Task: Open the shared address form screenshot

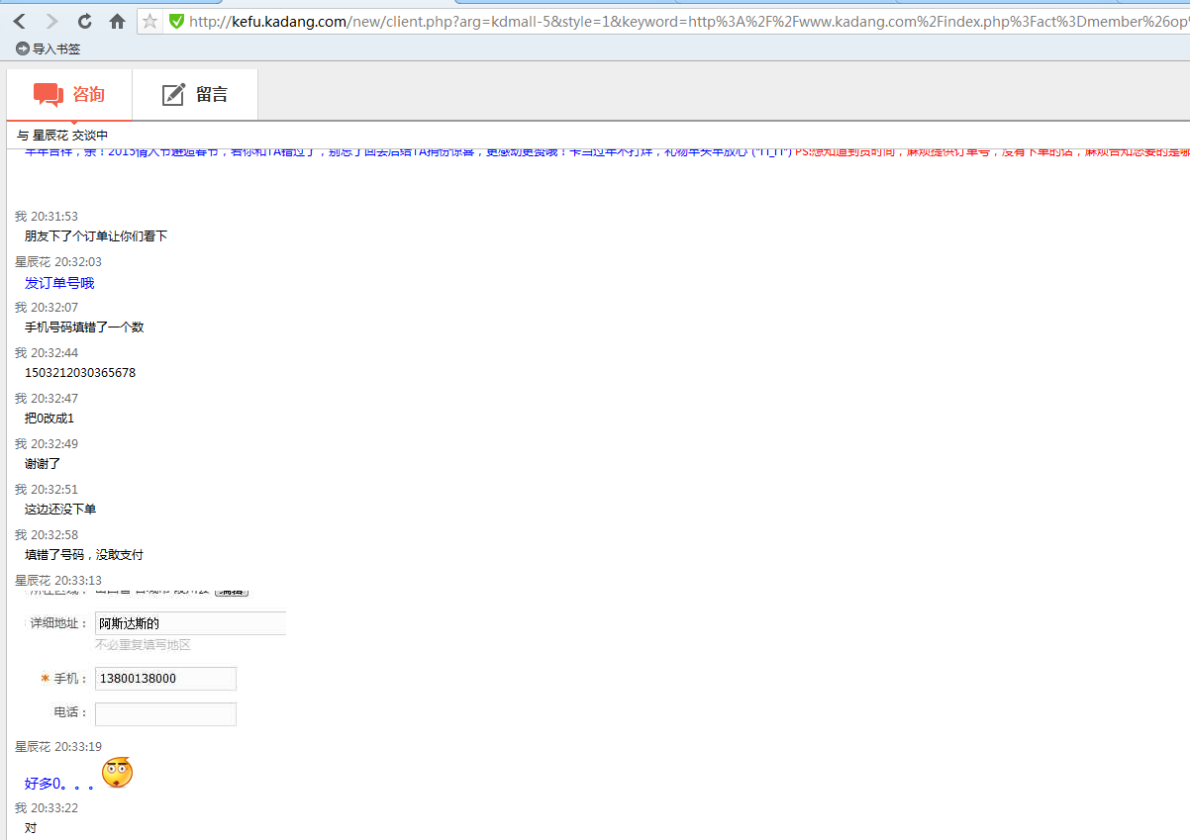Action: coord(155,659)
